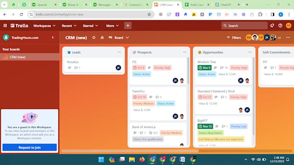Expand the Recent dropdown
Image resolution: width=294 pixels, height=165 pixels.
(69, 26)
